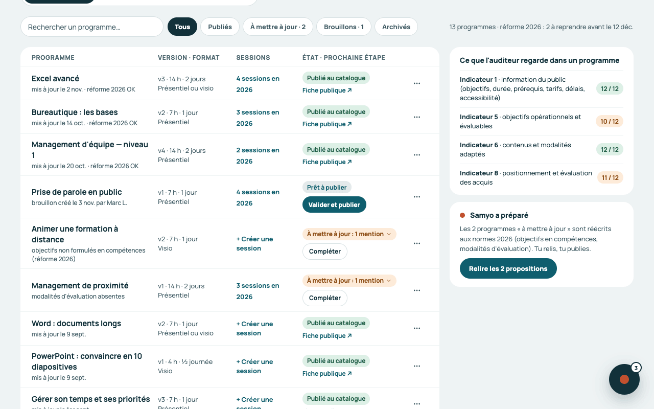This screenshot has height=409, width=654.
Task: Switch to the Brouillons filter
Action: pyautogui.click(x=344, y=27)
